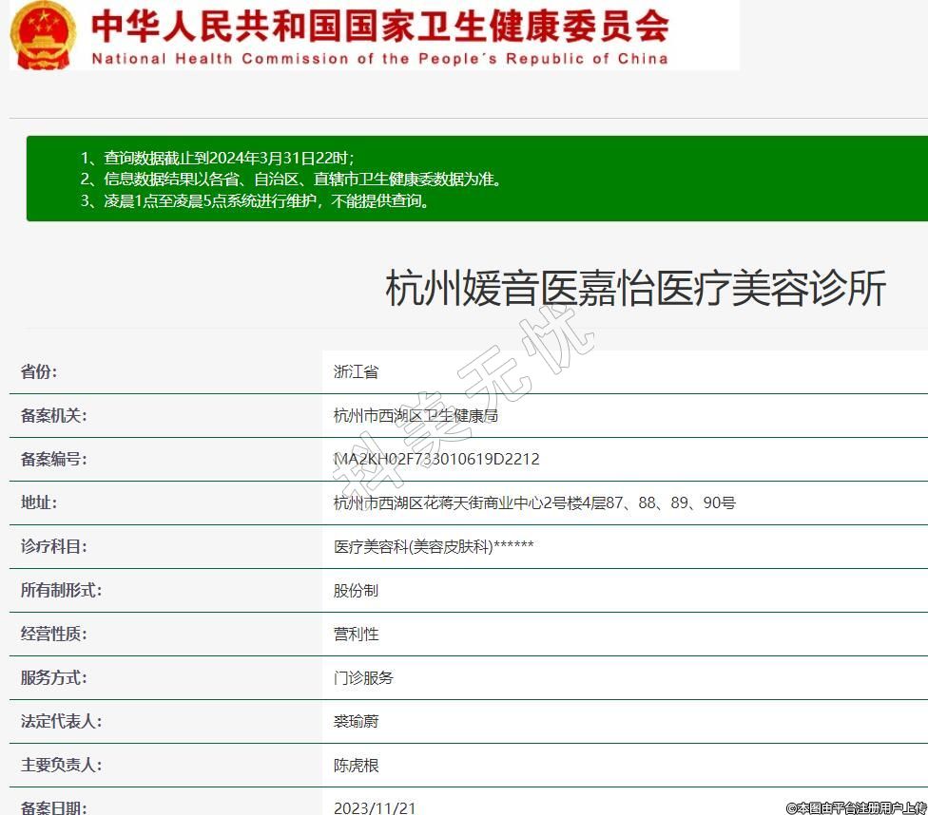Select the second notice about provincial data
Viewport: 928px width, 815px height.
tap(290, 179)
